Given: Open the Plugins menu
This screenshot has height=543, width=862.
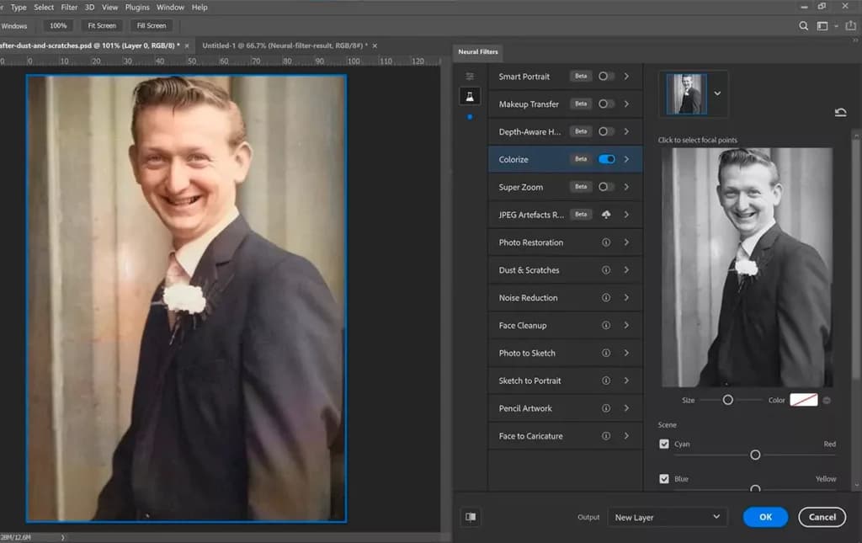Looking at the screenshot, I should point(137,7).
